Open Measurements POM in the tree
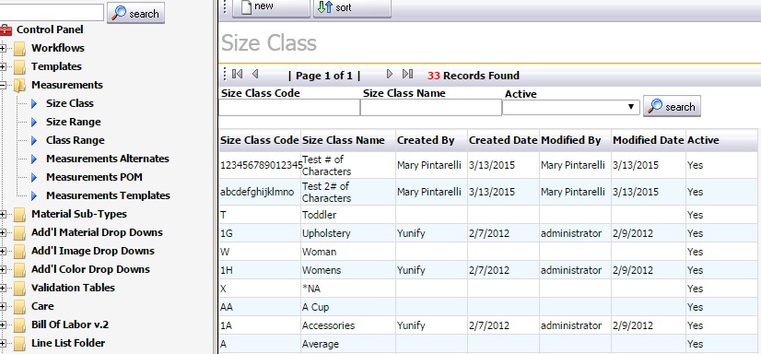Image resolution: width=761 pixels, height=354 pixels. 94,177
